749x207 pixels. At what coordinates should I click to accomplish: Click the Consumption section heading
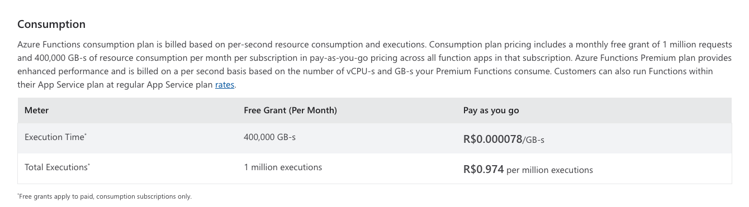(51, 25)
